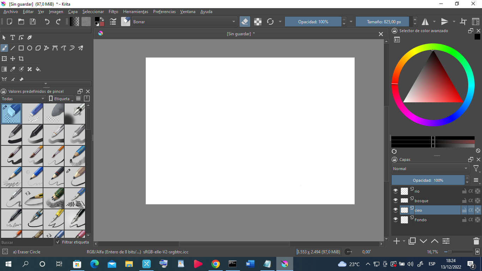The width and height of the screenshot is (482, 271).
Task: Expand the add layer type arrow
Action: [x=404, y=241]
